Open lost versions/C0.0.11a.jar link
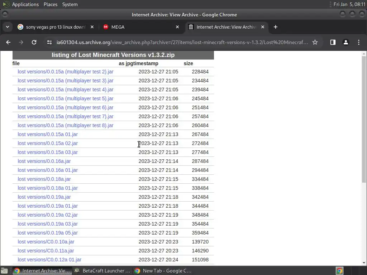Viewport: 367px width, 275px height. pos(46,251)
